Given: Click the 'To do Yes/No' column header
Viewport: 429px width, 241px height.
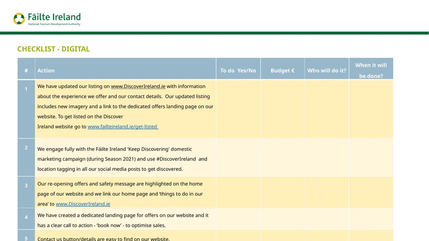Looking at the screenshot, I should tap(238, 68).
